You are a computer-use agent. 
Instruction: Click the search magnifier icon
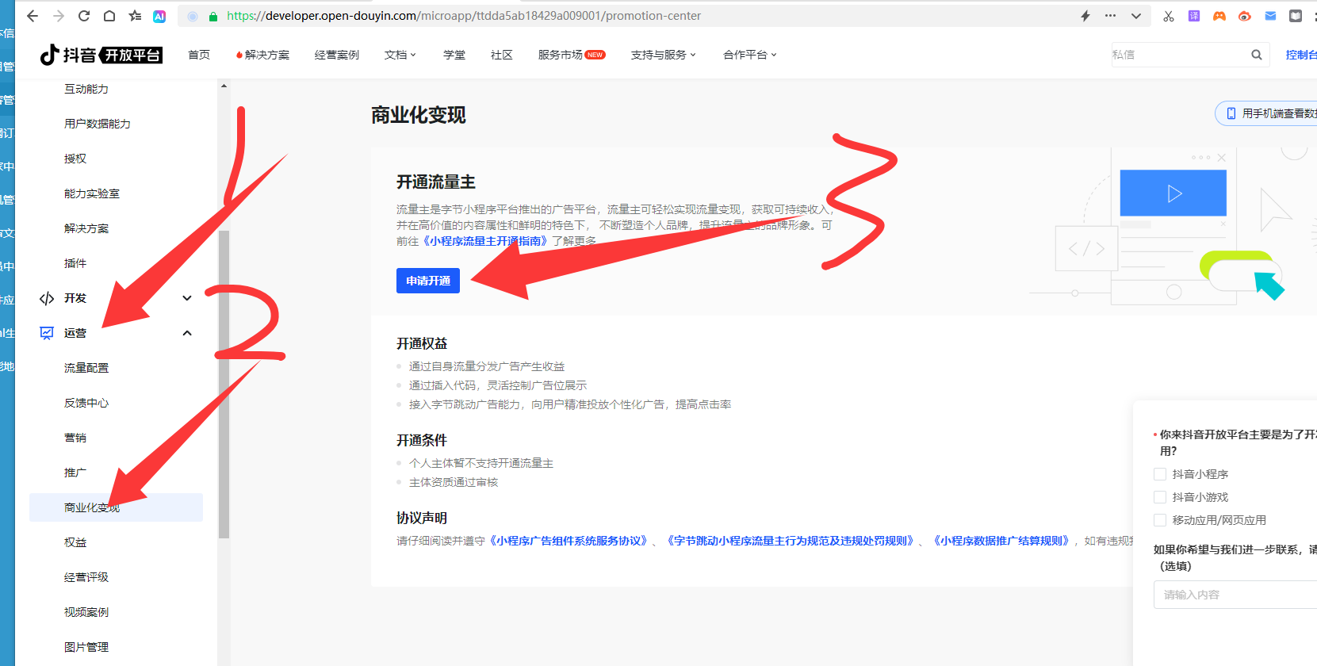(1257, 55)
